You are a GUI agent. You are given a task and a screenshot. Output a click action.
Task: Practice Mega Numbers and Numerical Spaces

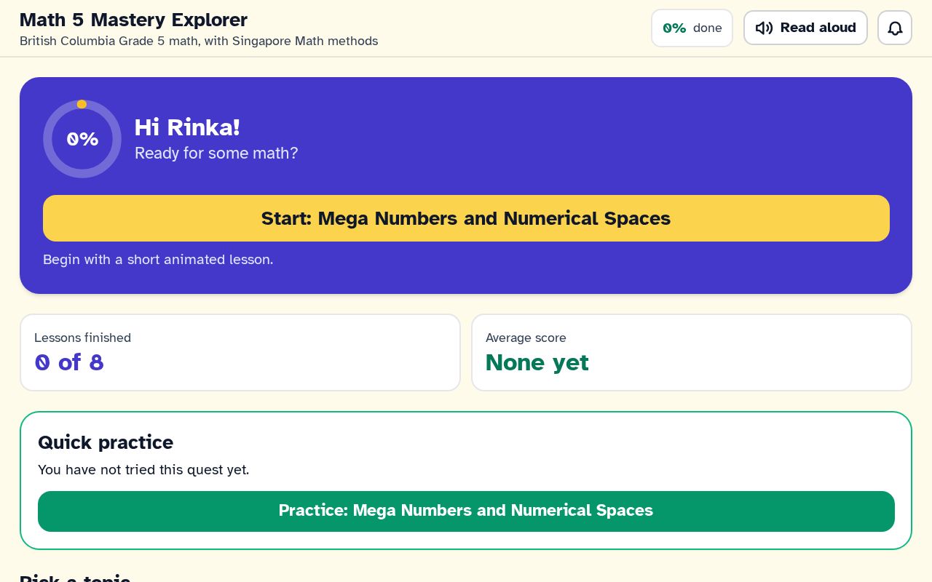coord(466,511)
